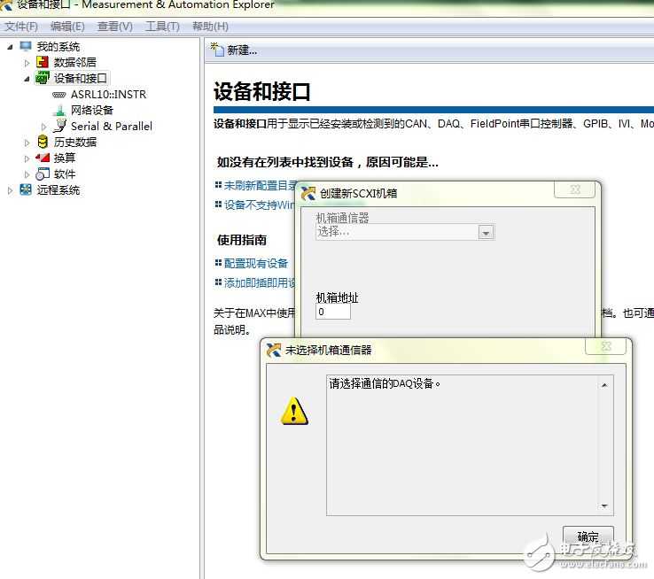Expand the 远程系统 tree node
Screen dimensions: 654x579
tap(10, 190)
